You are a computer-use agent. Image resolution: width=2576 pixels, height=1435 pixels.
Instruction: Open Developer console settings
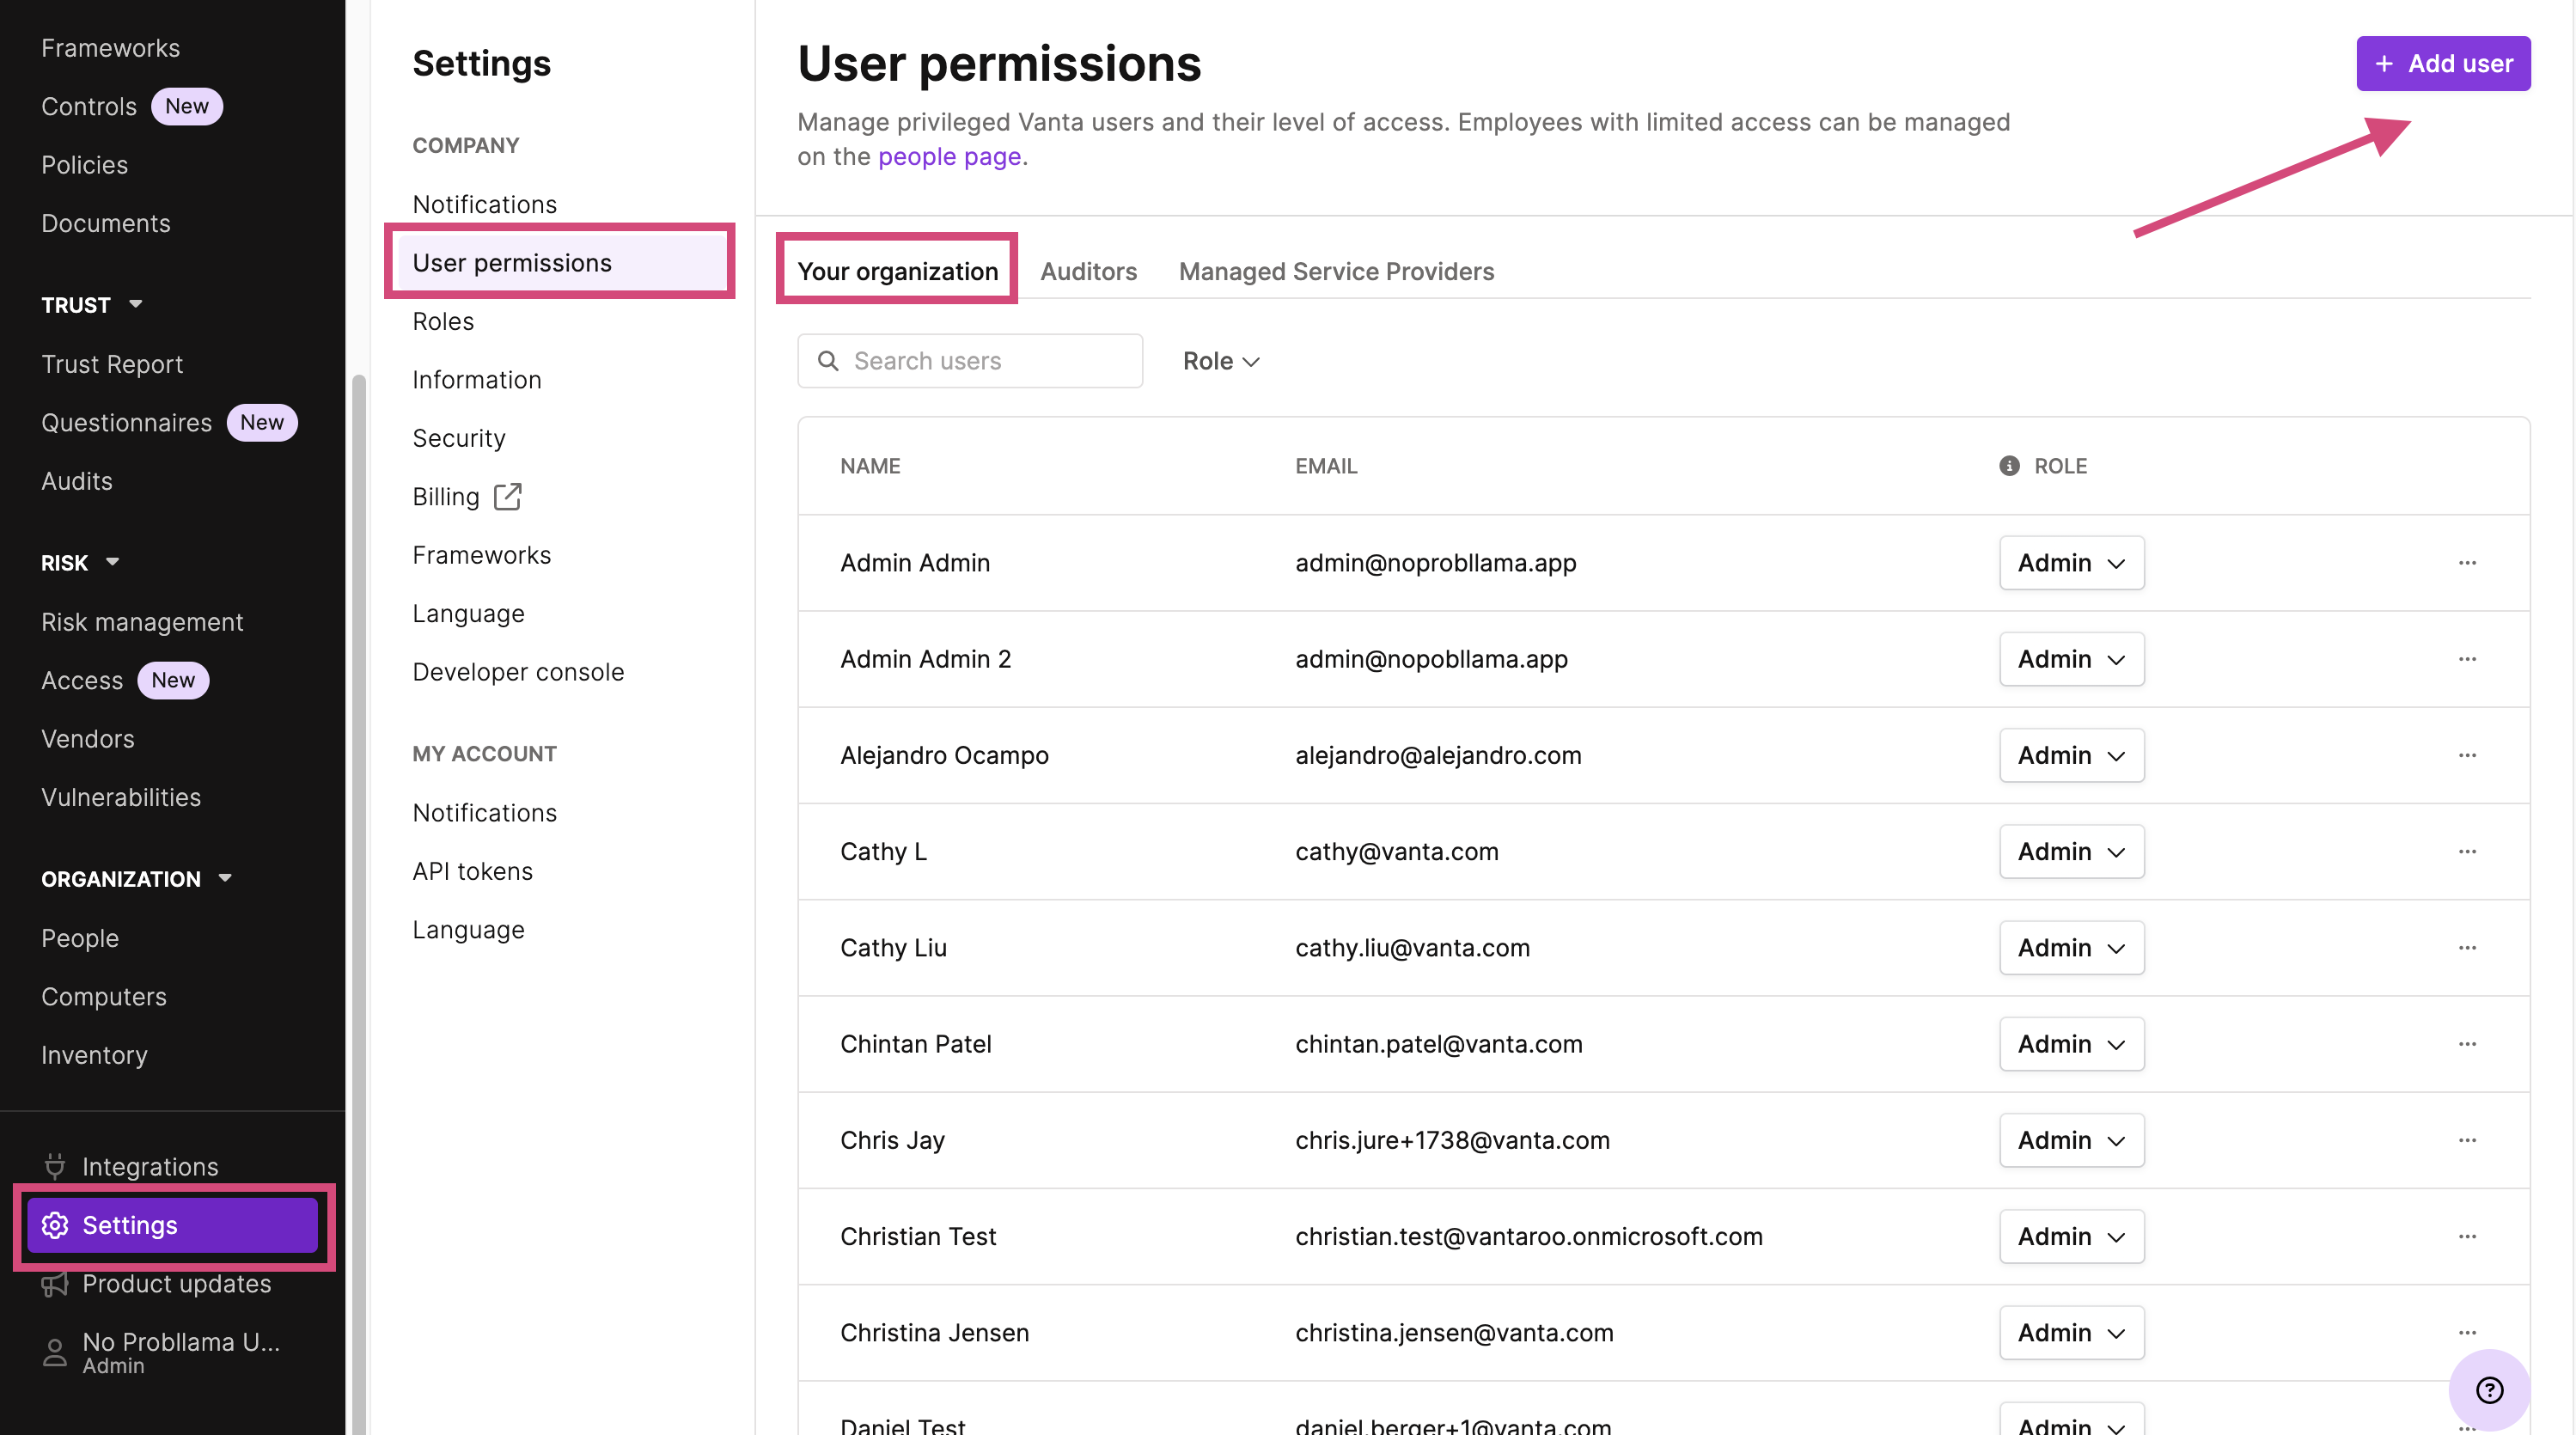[518, 672]
